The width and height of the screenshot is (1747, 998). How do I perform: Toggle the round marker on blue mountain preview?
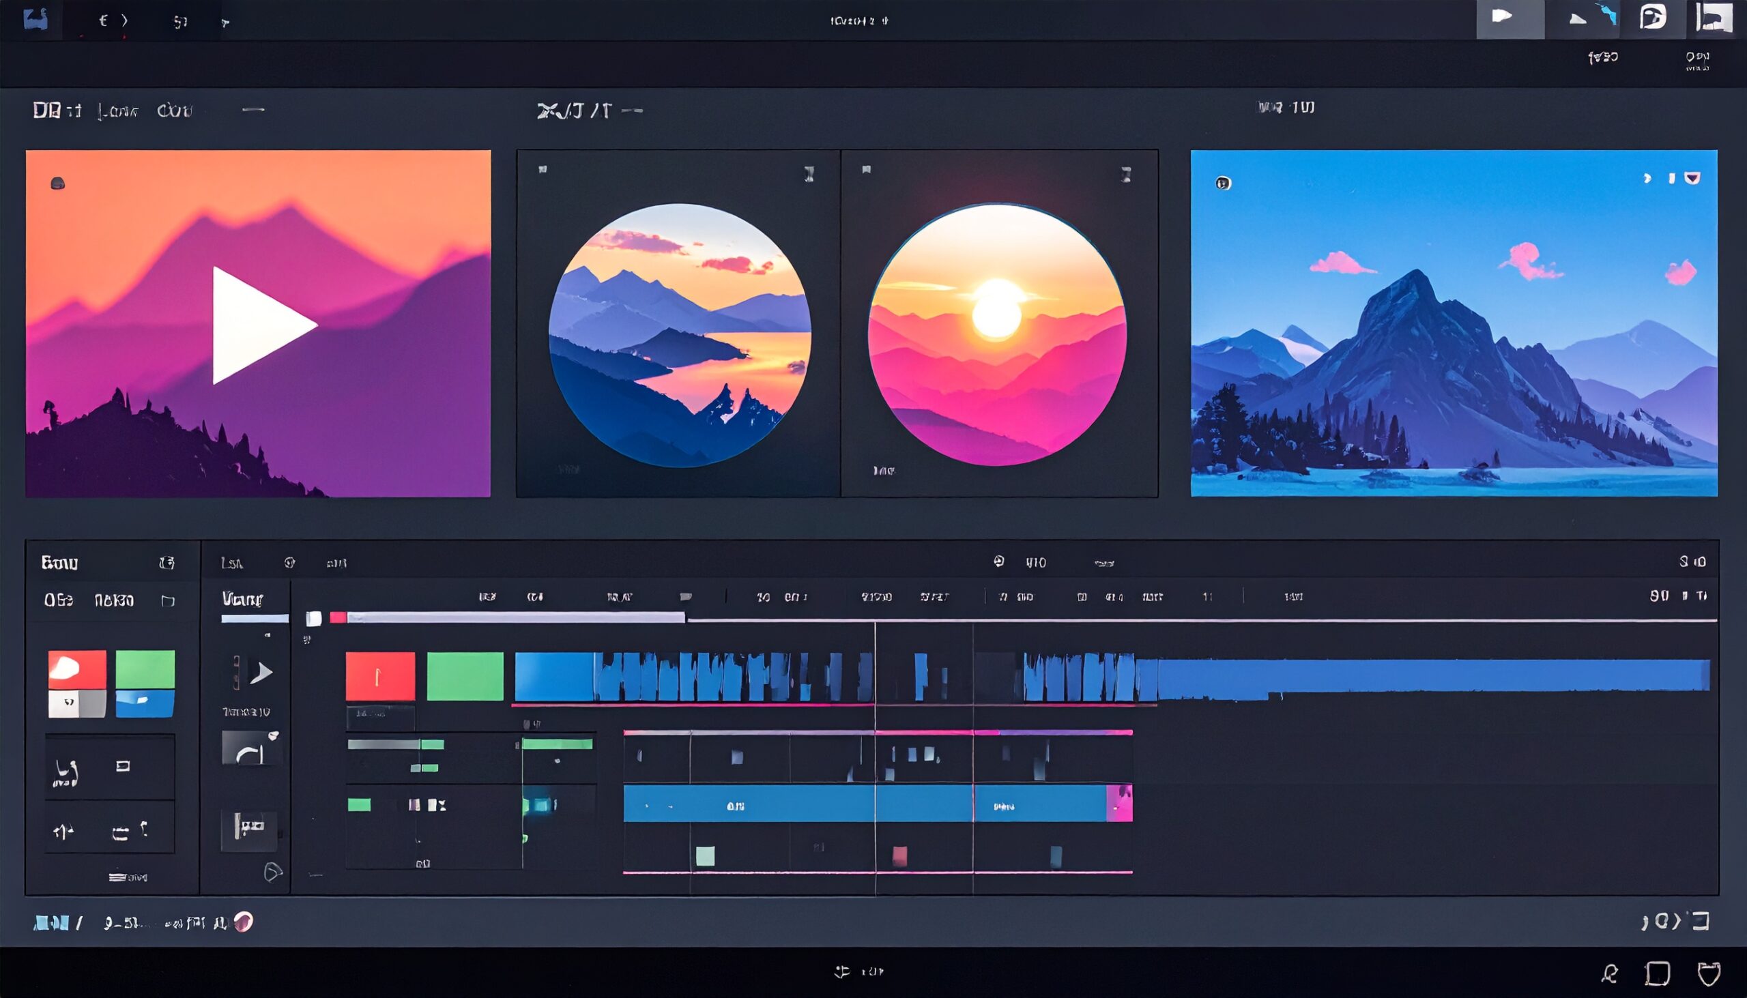pyautogui.click(x=1223, y=183)
